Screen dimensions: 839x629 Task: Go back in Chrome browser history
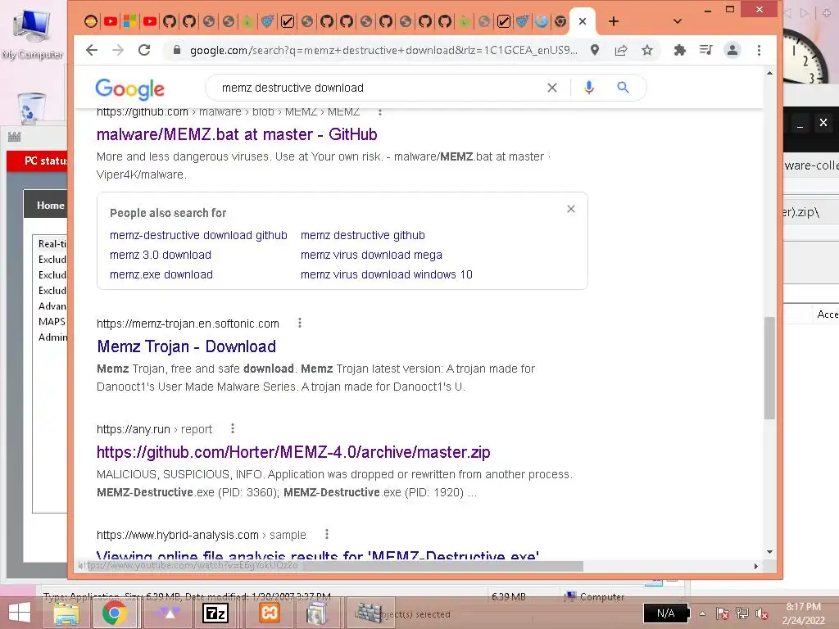tap(92, 50)
